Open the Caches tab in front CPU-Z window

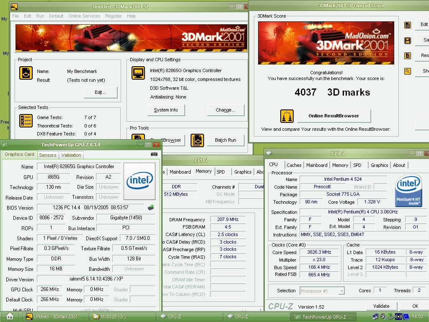click(294, 165)
